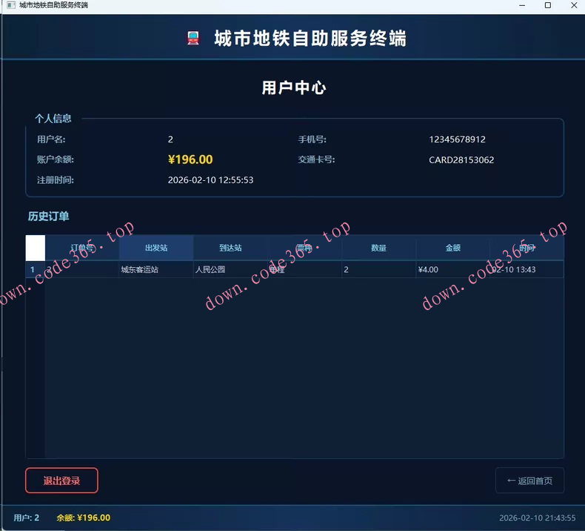This screenshot has height=531, width=585.
Task: Click status bar 用户: 2 entry
Action: tap(27, 518)
